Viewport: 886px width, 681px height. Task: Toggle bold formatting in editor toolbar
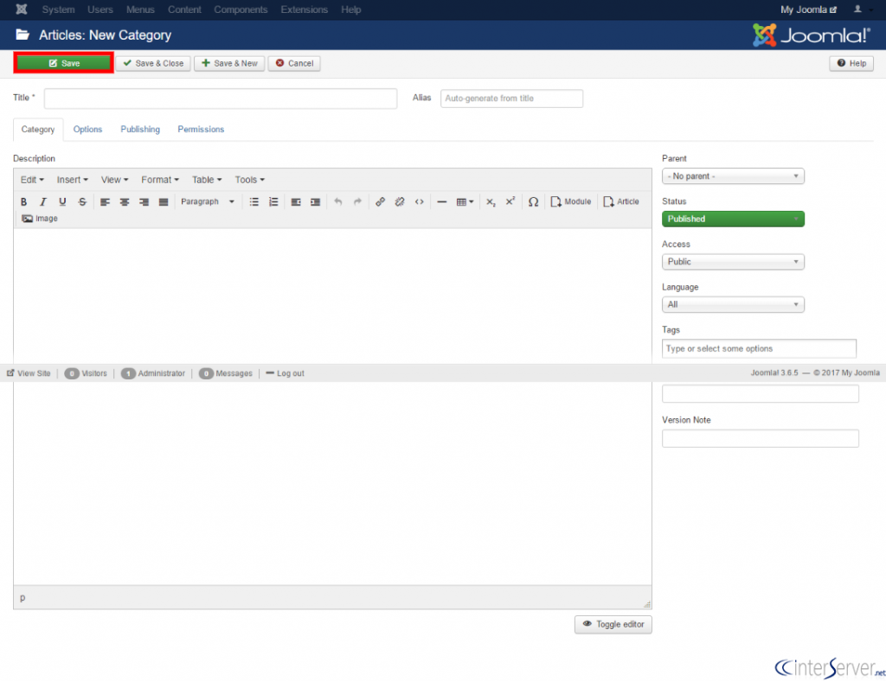[23, 201]
